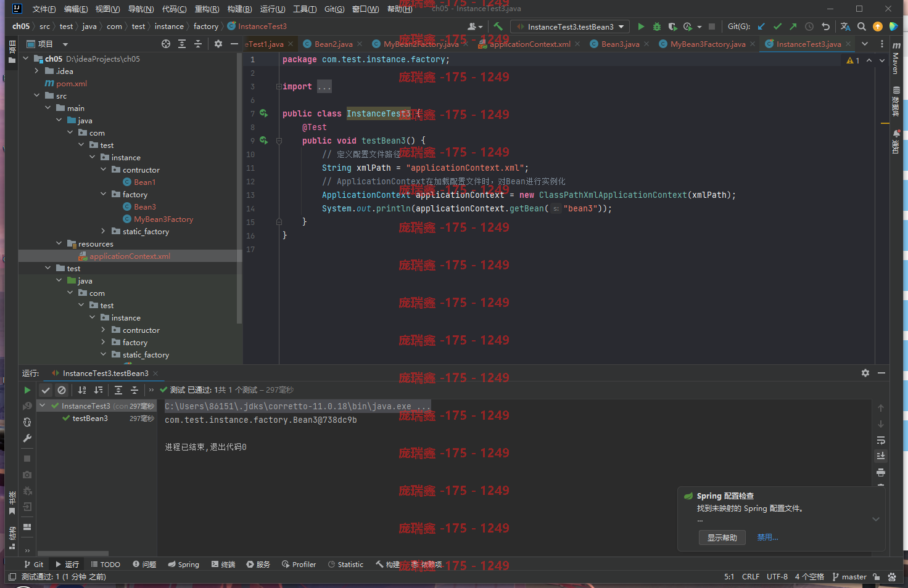Run with Profiler from the toolbar
The width and height of the screenshot is (908, 588).
[x=687, y=27]
